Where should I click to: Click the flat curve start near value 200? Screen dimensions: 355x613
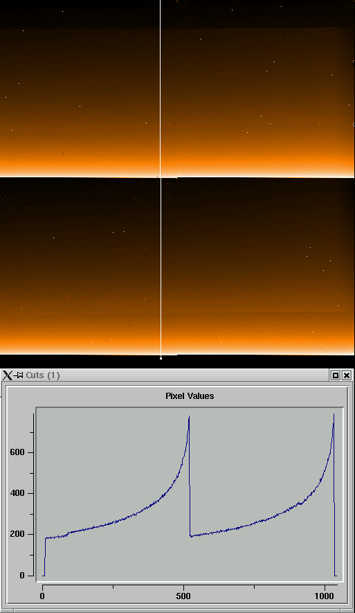tap(55, 538)
